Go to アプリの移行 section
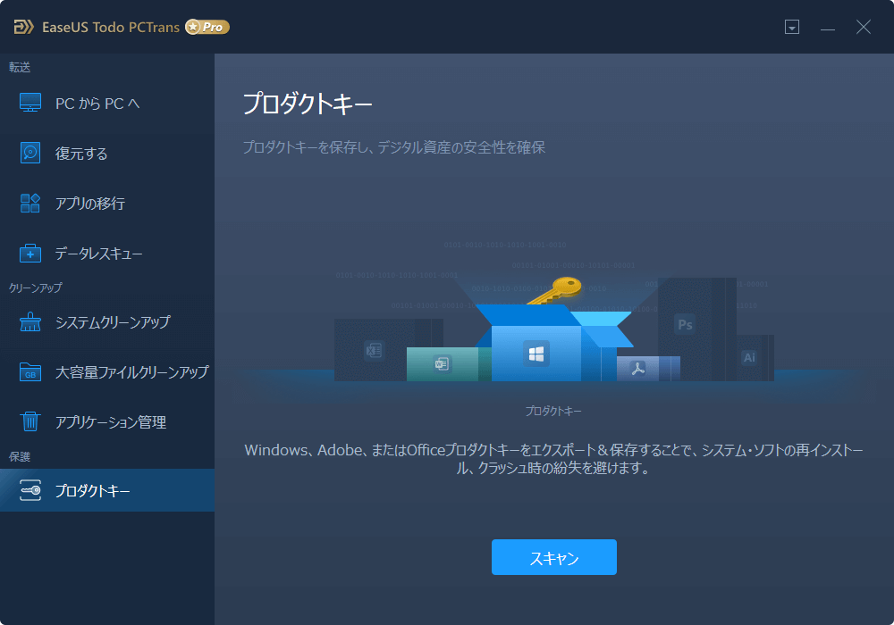The height and width of the screenshot is (625, 894). click(107, 204)
